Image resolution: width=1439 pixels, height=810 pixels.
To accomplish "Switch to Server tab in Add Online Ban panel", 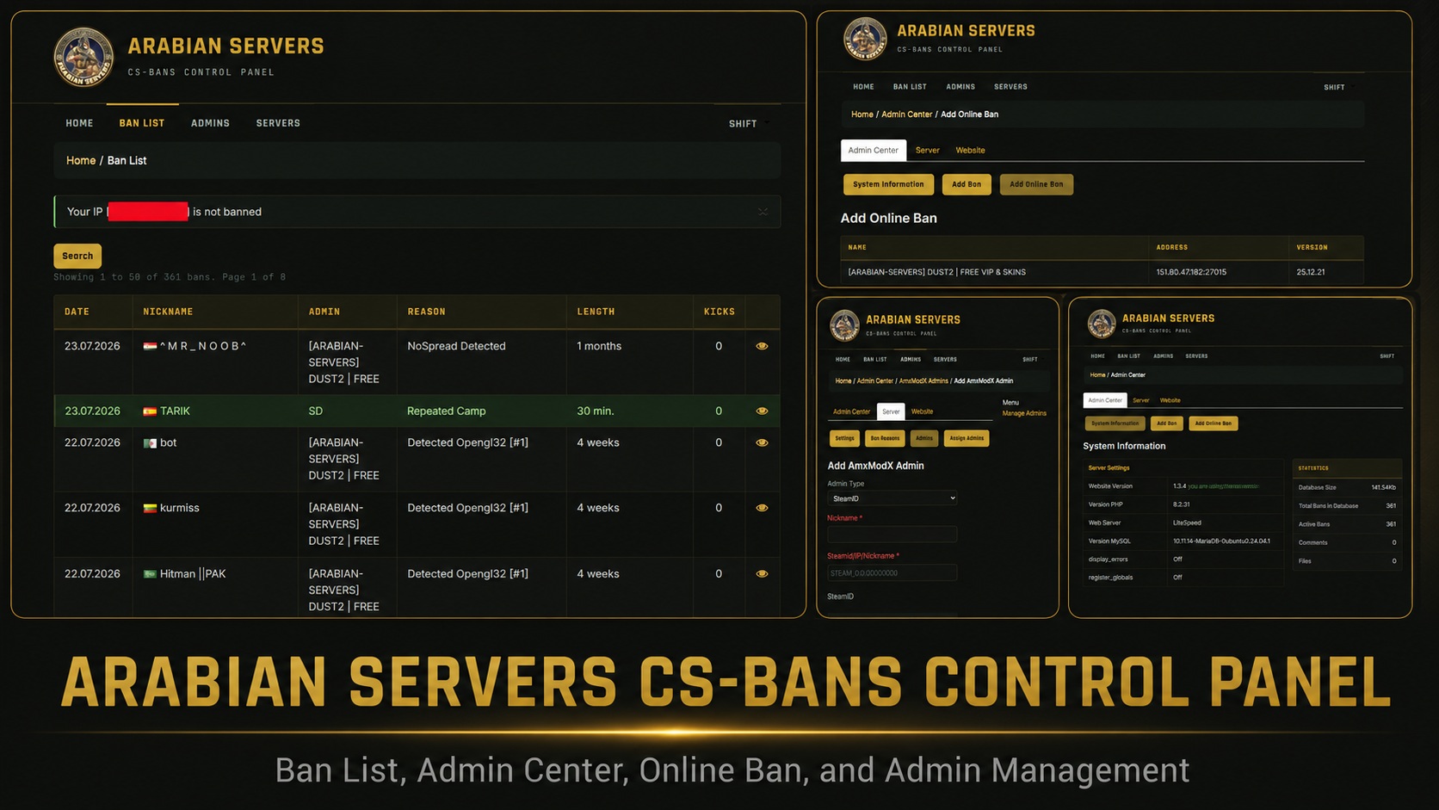I will (x=927, y=151).
